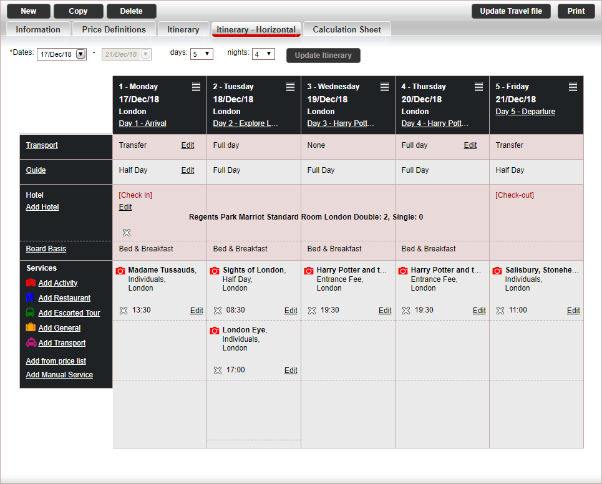Edit Monday's Half Day guide
Viewport: 602px width, 484px height.
[188, 170]
